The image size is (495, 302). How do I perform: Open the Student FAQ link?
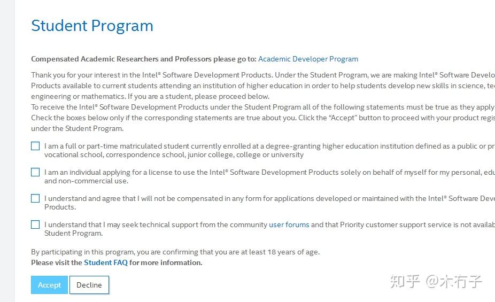[x=106, y=262]
